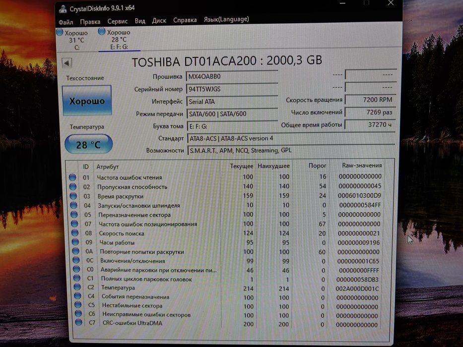Open the Файл menu

(66, 22)
